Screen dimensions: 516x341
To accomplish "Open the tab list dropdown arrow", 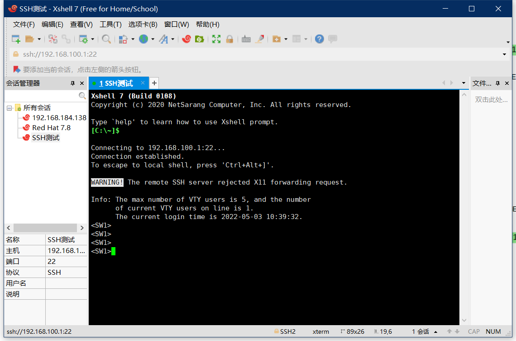I will pyautogui.click(x=463, y=83).
